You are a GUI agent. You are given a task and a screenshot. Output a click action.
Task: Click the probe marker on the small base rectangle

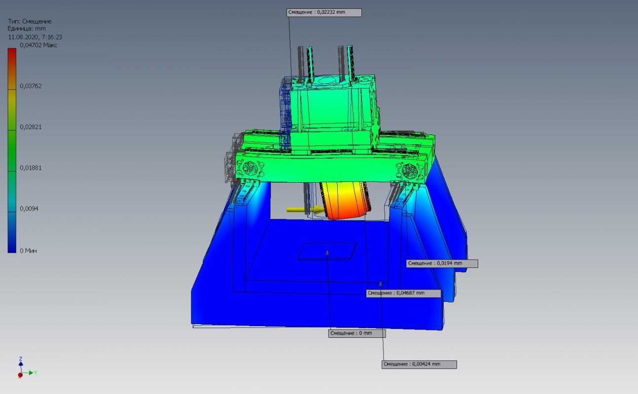pyautogui.click(x=327, y=252)
